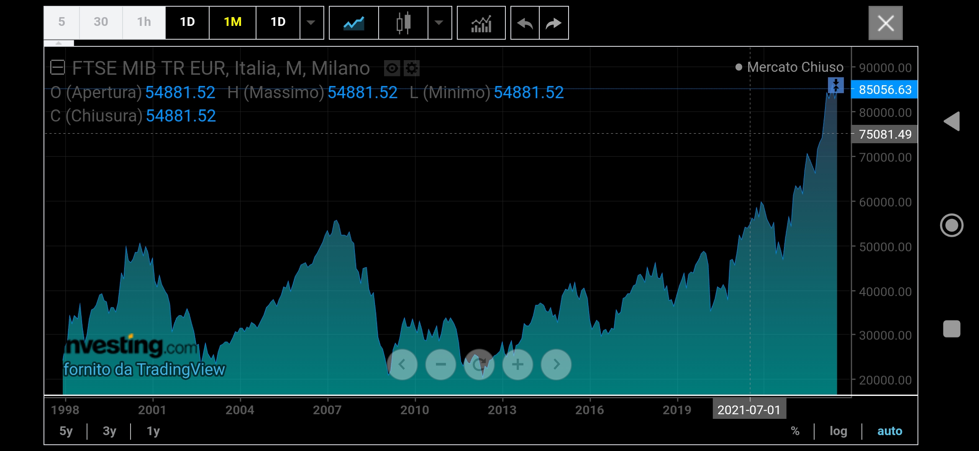
Task: Switch to candlestick chart style
Action: point(403,23)
